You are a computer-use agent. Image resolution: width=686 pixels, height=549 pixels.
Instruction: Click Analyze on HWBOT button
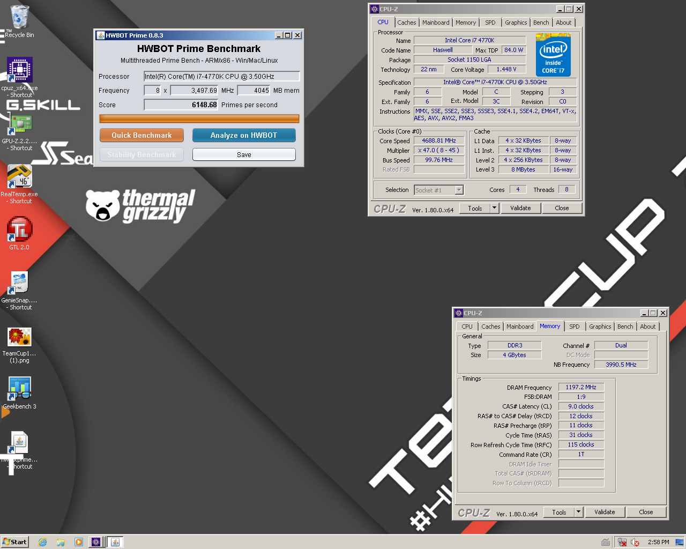[x=244, y=135]
